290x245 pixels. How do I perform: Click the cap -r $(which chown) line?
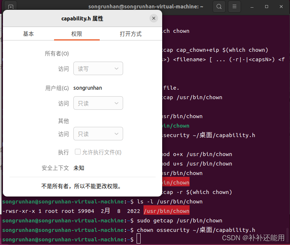click(x=197, y=192)
